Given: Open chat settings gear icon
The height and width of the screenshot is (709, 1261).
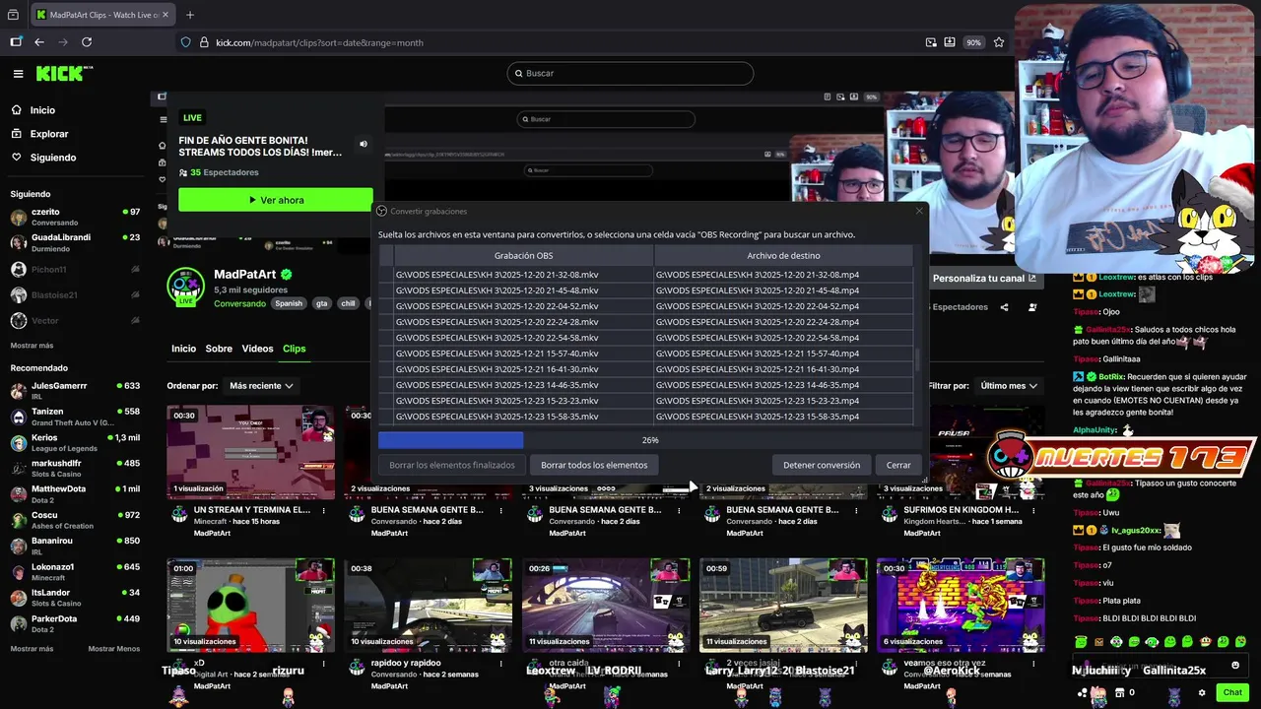Looking at the screenshot, I should coord(1202,692).
